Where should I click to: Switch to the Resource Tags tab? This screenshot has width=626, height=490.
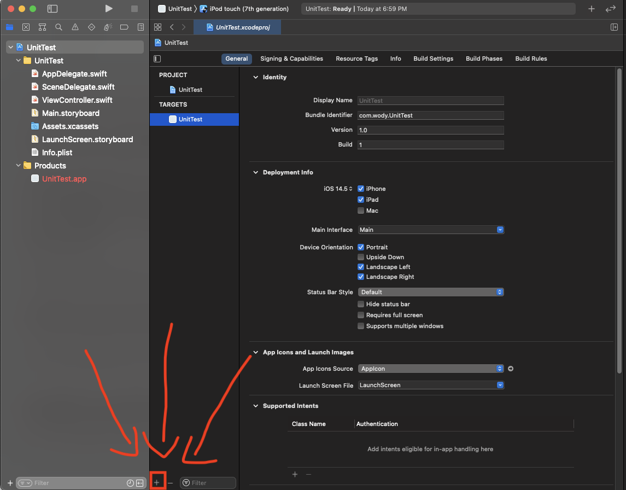[356, 59]
